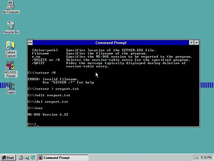
Task: Select the MS-DOS Prompt desktop shortcut
Action: point(11,69)
